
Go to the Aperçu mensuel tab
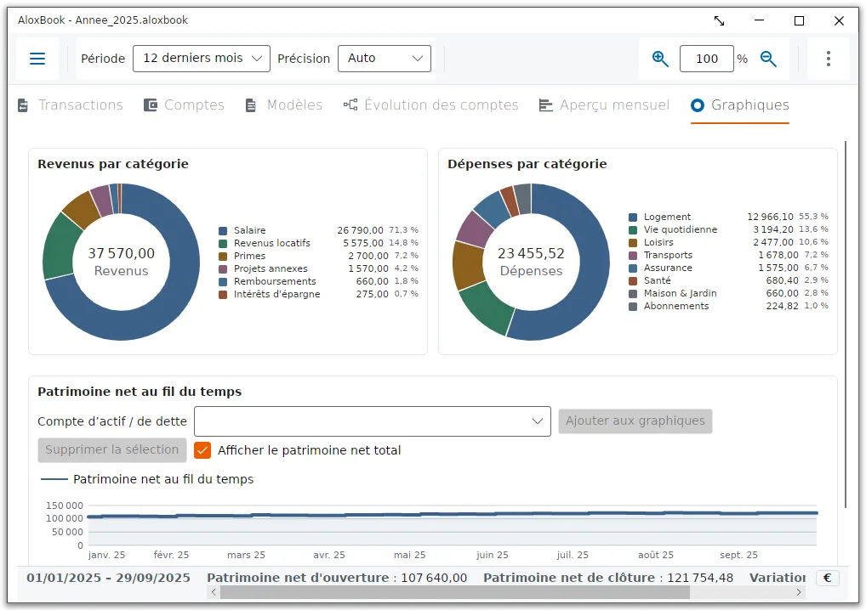coord(604,104)
